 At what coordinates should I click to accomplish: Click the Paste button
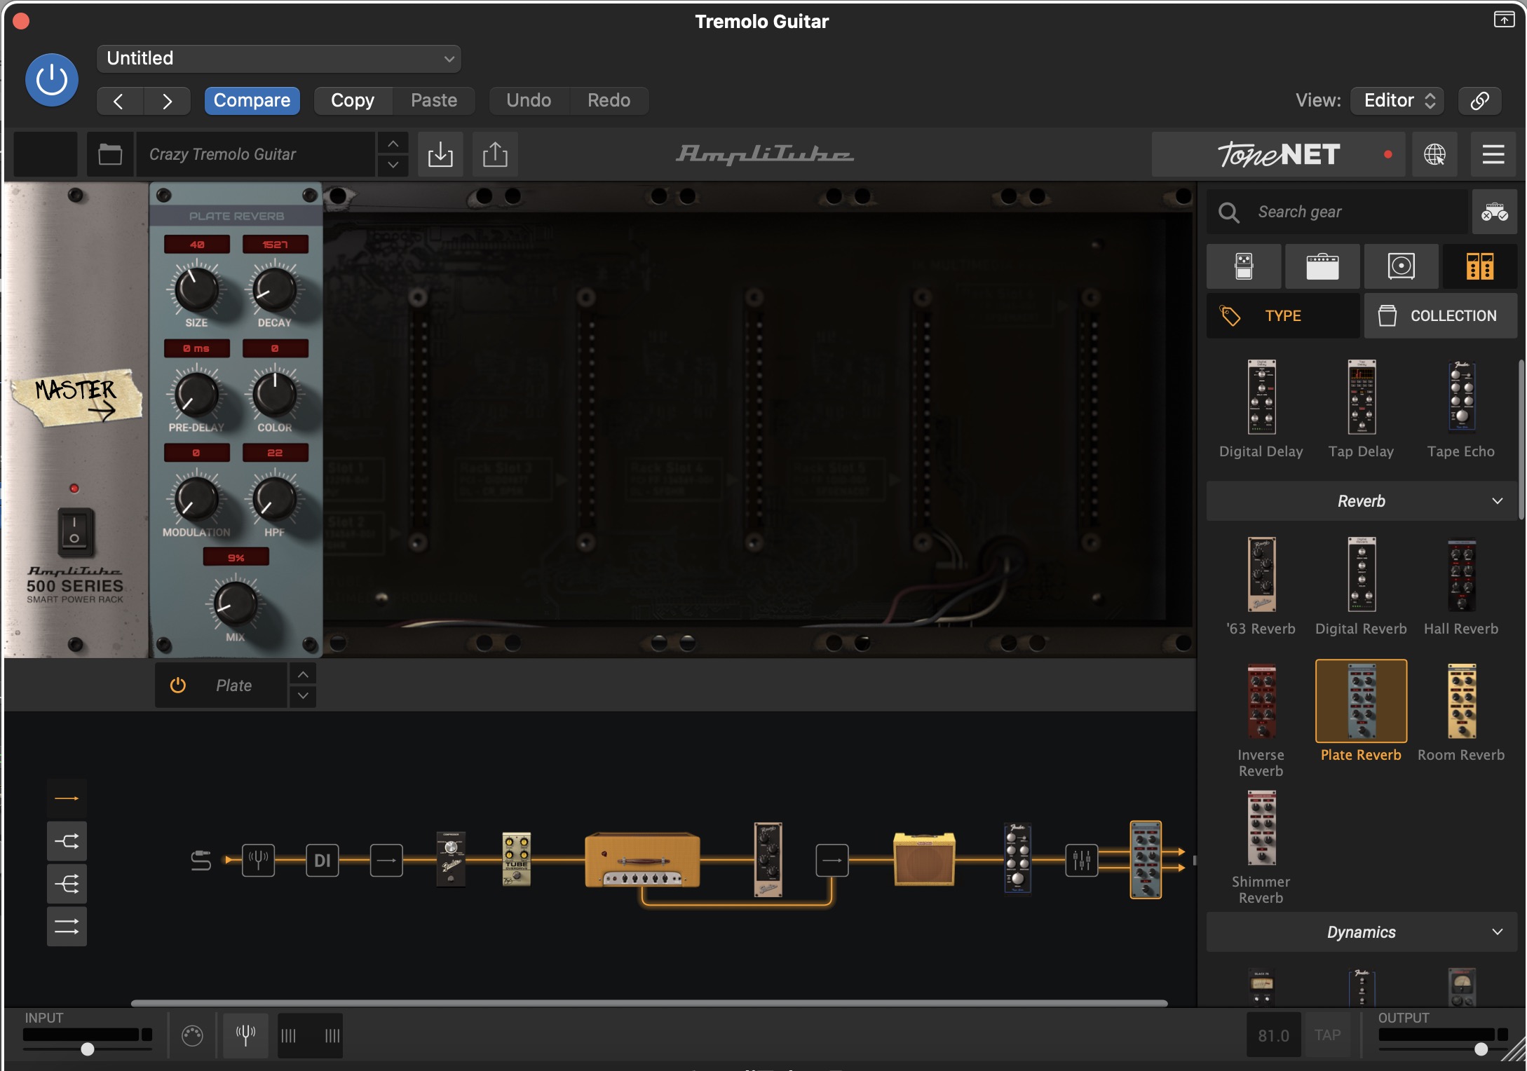(434, 100)
